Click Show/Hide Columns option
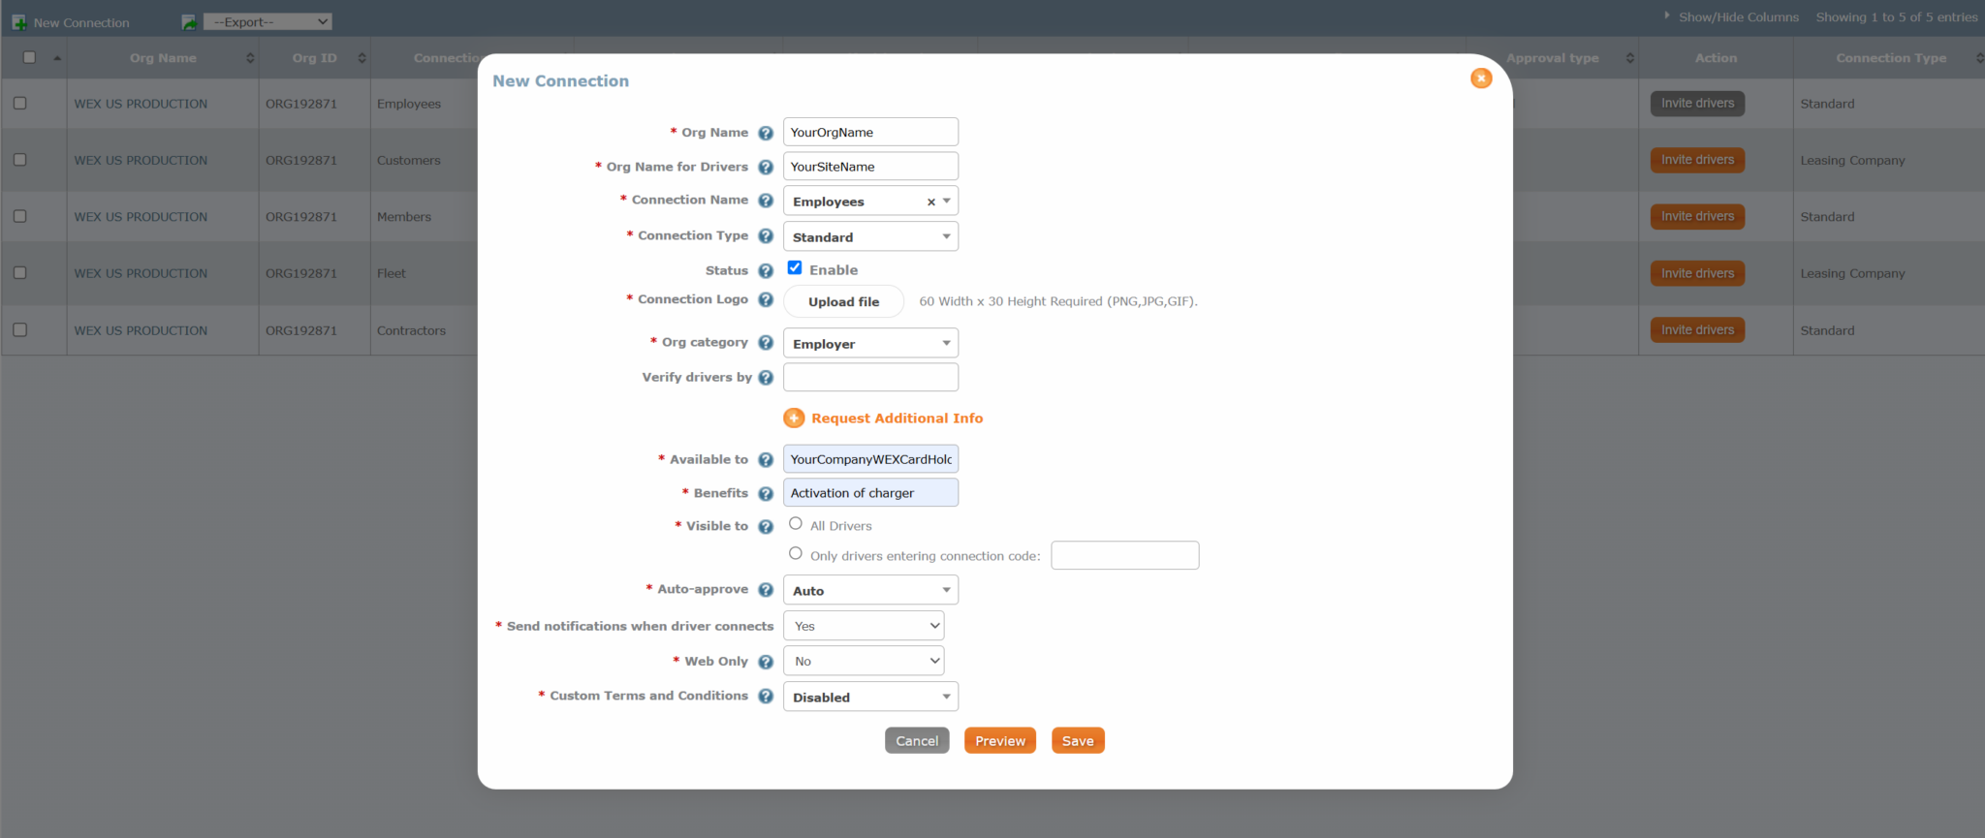The image size is (1985, 838). [1738, 17]
